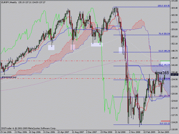The image size is (179, 134).
Task: Click the ema365 text label
Action: coord(162,73)
